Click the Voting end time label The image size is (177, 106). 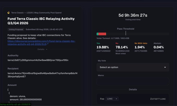pos(133,19)
